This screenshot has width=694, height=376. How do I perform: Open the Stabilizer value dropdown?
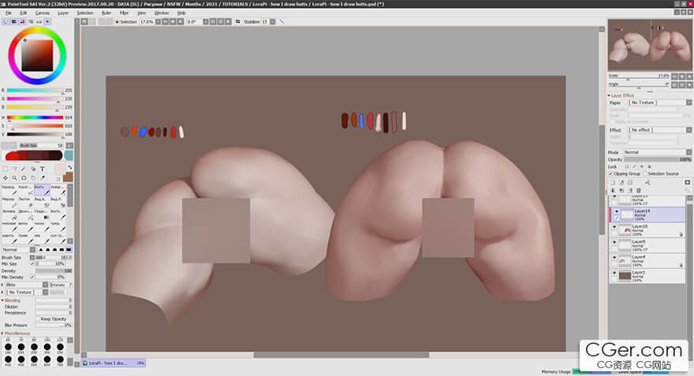pos(273,21)
